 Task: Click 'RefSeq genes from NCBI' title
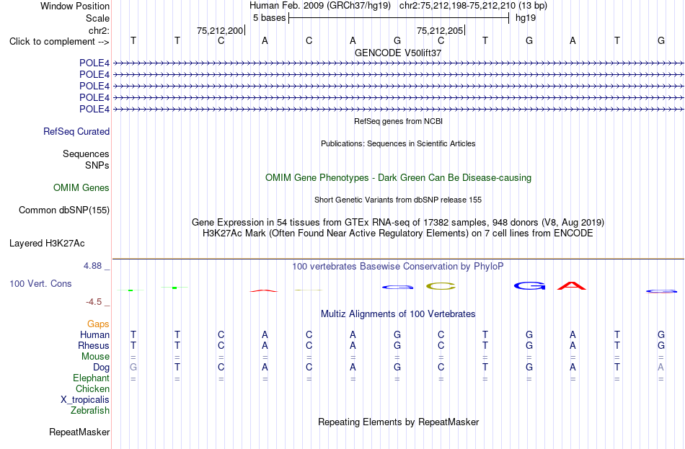(x=399, y=121)
